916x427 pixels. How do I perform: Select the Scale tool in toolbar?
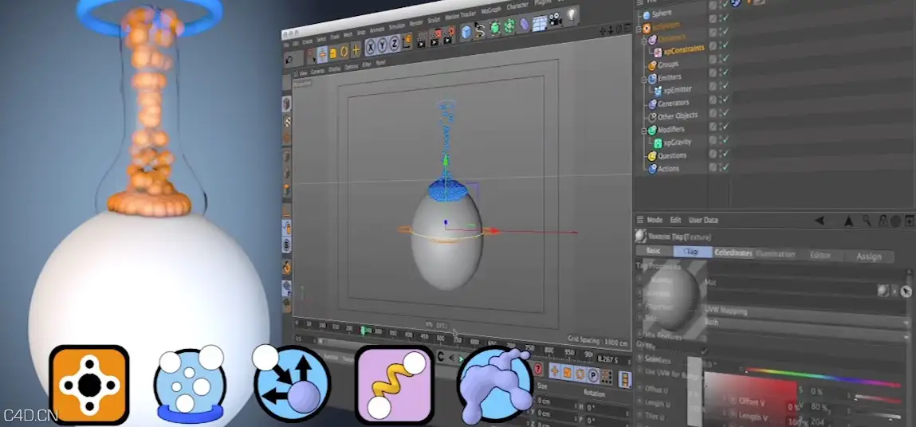point(333,53)
